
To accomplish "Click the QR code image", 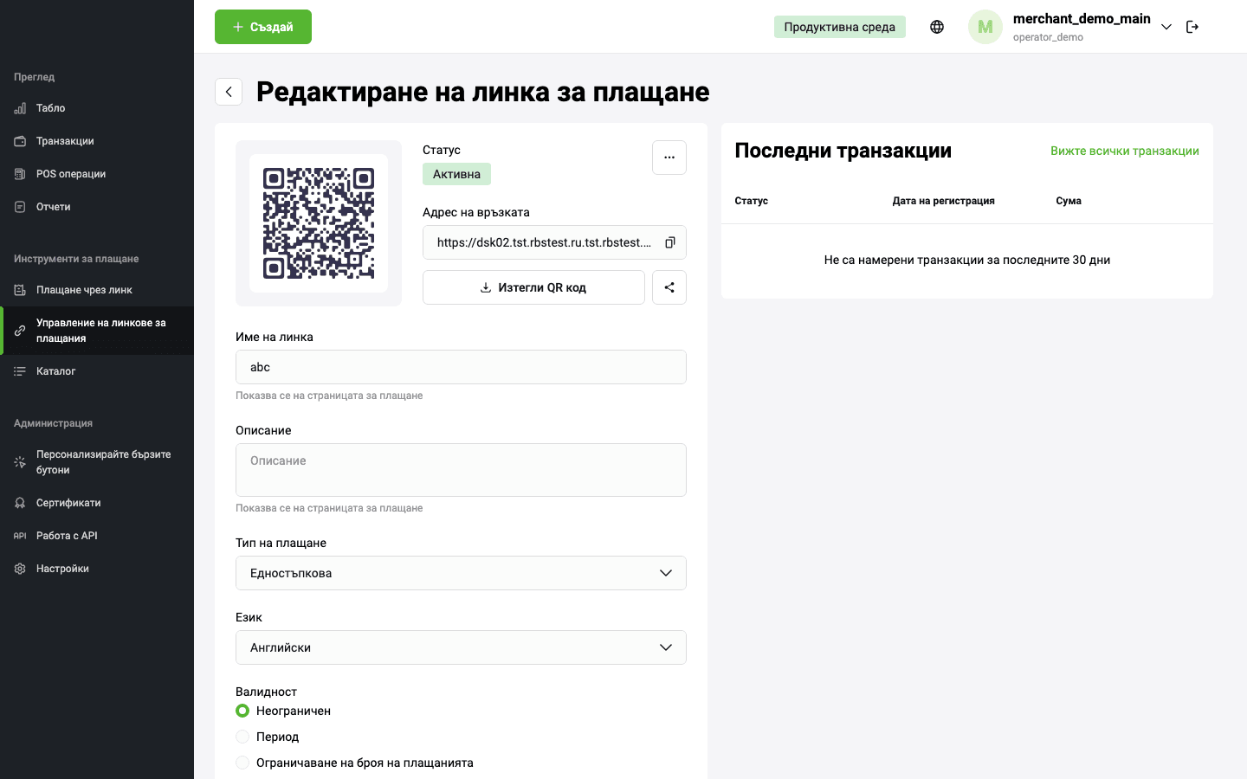I will pos(319,223).
